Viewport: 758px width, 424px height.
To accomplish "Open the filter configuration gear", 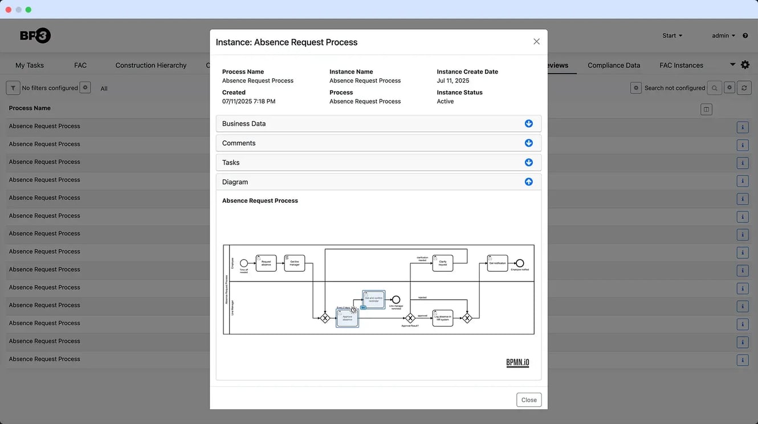I will [85, 88].
